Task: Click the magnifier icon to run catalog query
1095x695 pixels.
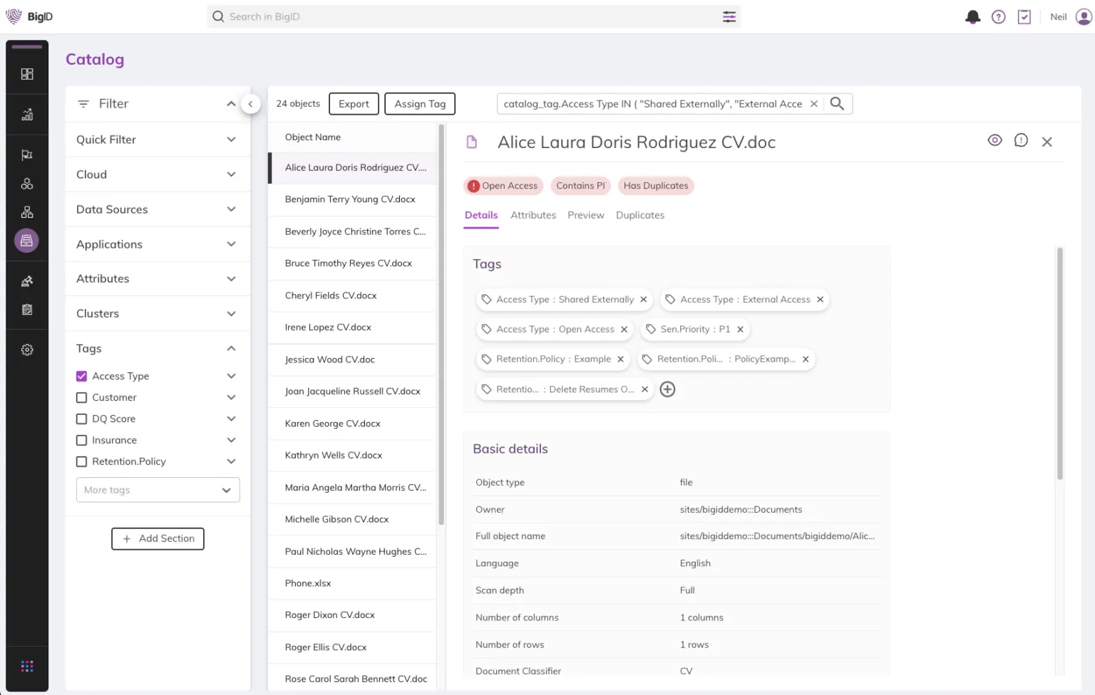Action: [x=837, y=104]
